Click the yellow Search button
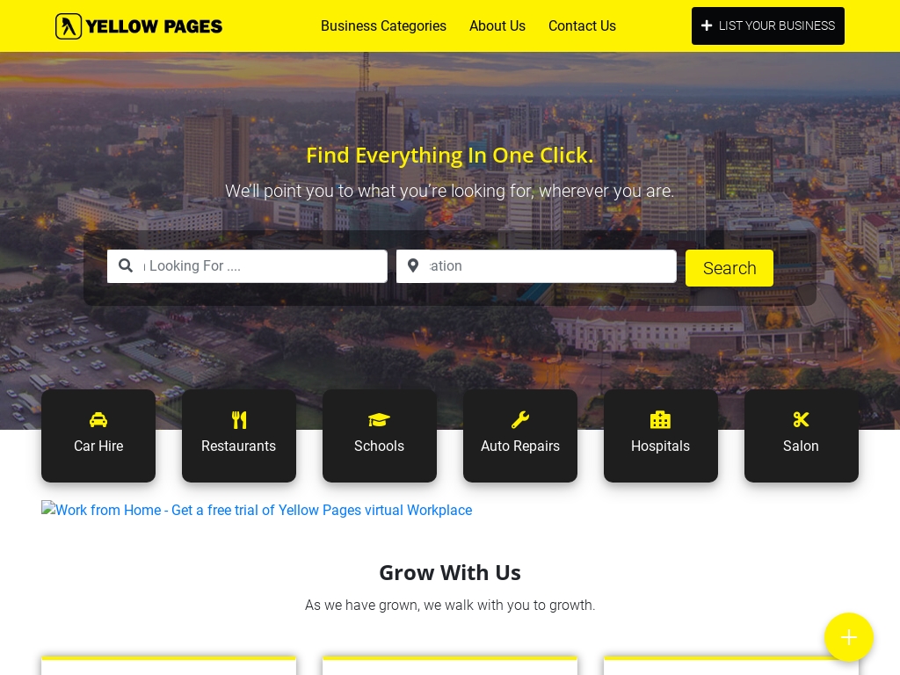Viewport: 900px width, 675px height. (729, 268)
